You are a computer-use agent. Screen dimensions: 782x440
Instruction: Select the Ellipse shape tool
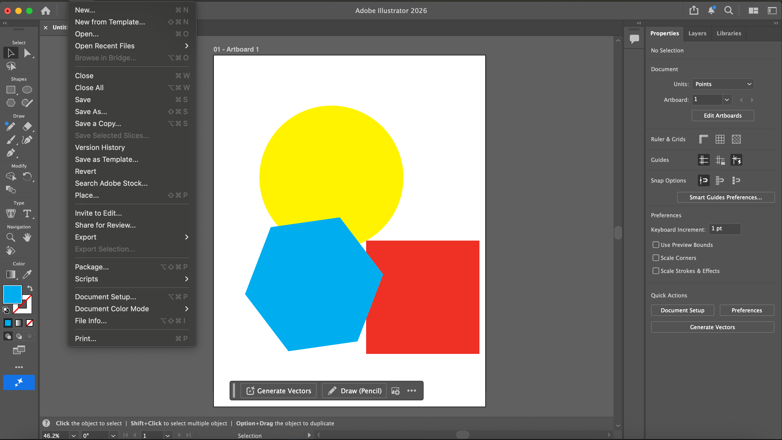[27, 90]
